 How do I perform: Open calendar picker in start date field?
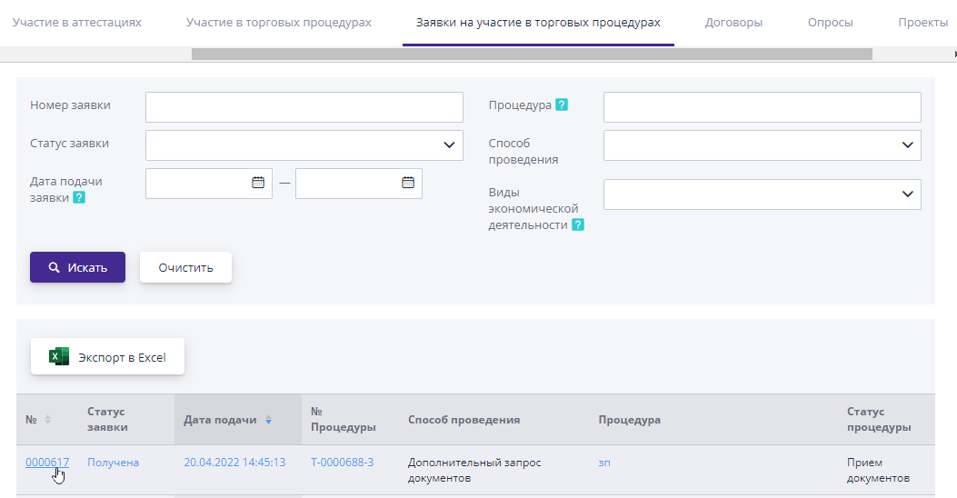(x=258, y=183)
